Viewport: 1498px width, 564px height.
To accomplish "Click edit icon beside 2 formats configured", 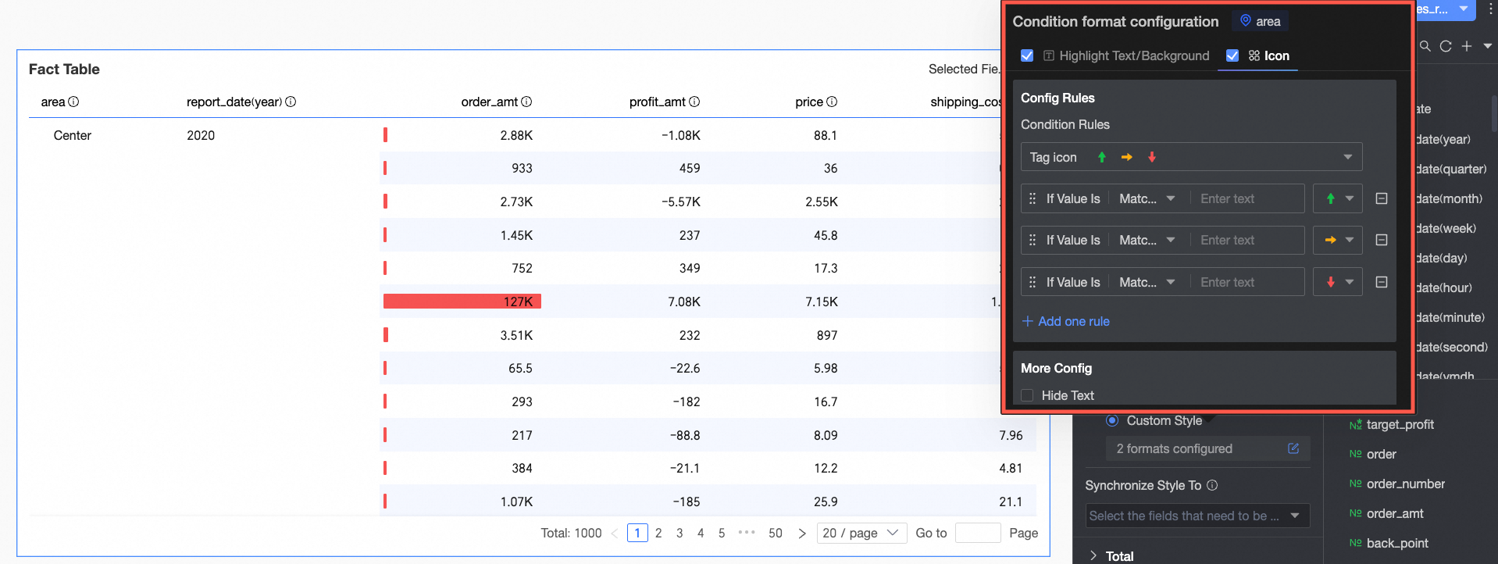I will (x=1293, y=448).
